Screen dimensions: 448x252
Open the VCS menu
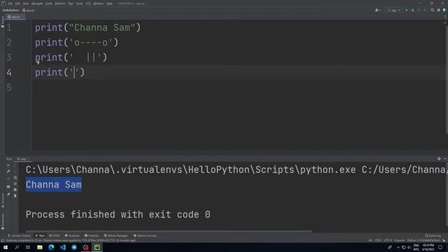click(x=88, y=3)
